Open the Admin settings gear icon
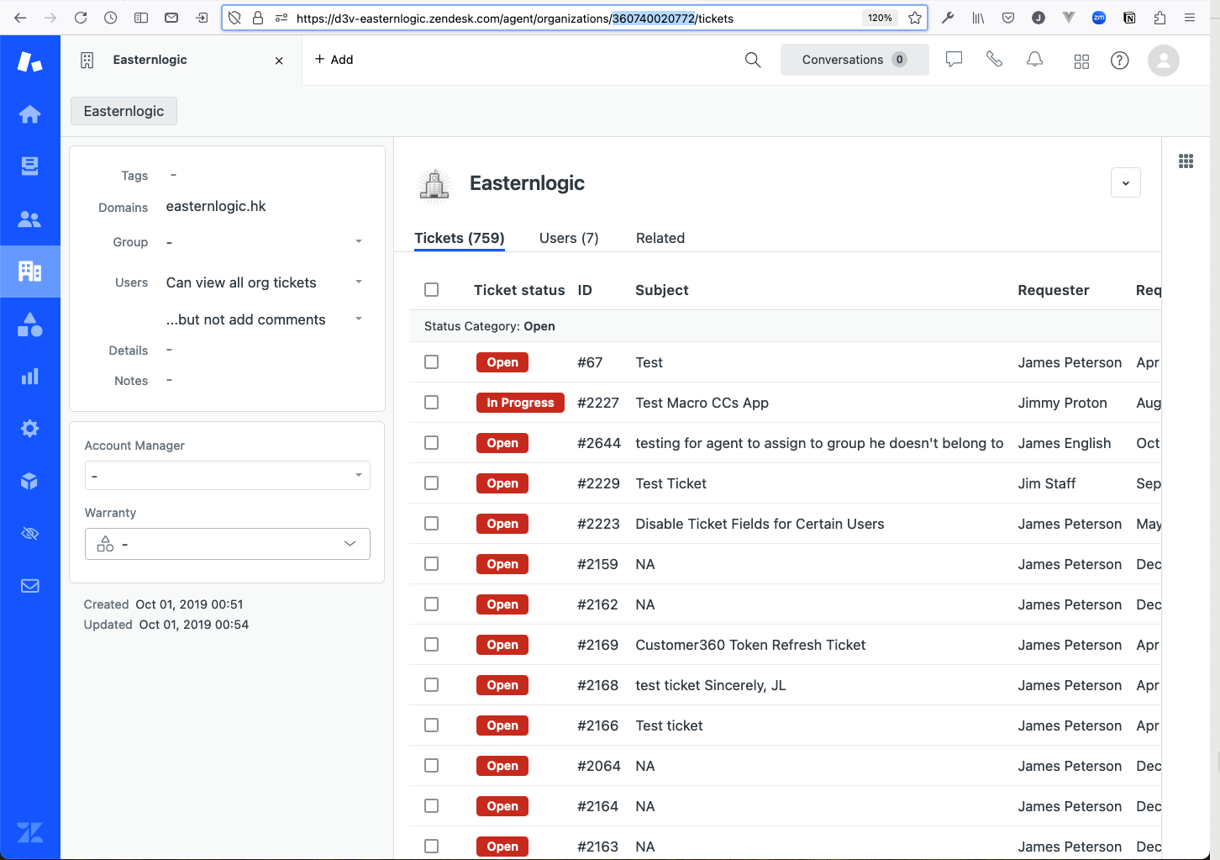The height and width of the screenshot is (860, 1220). pos(30,428)
